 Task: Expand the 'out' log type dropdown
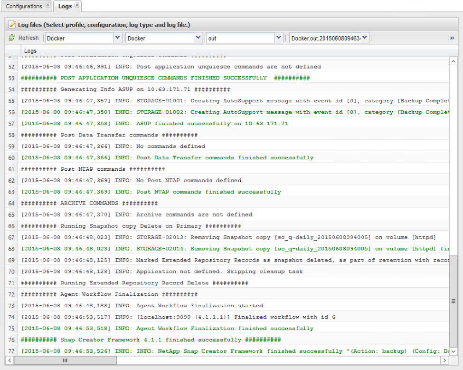[x=279, y=38]
